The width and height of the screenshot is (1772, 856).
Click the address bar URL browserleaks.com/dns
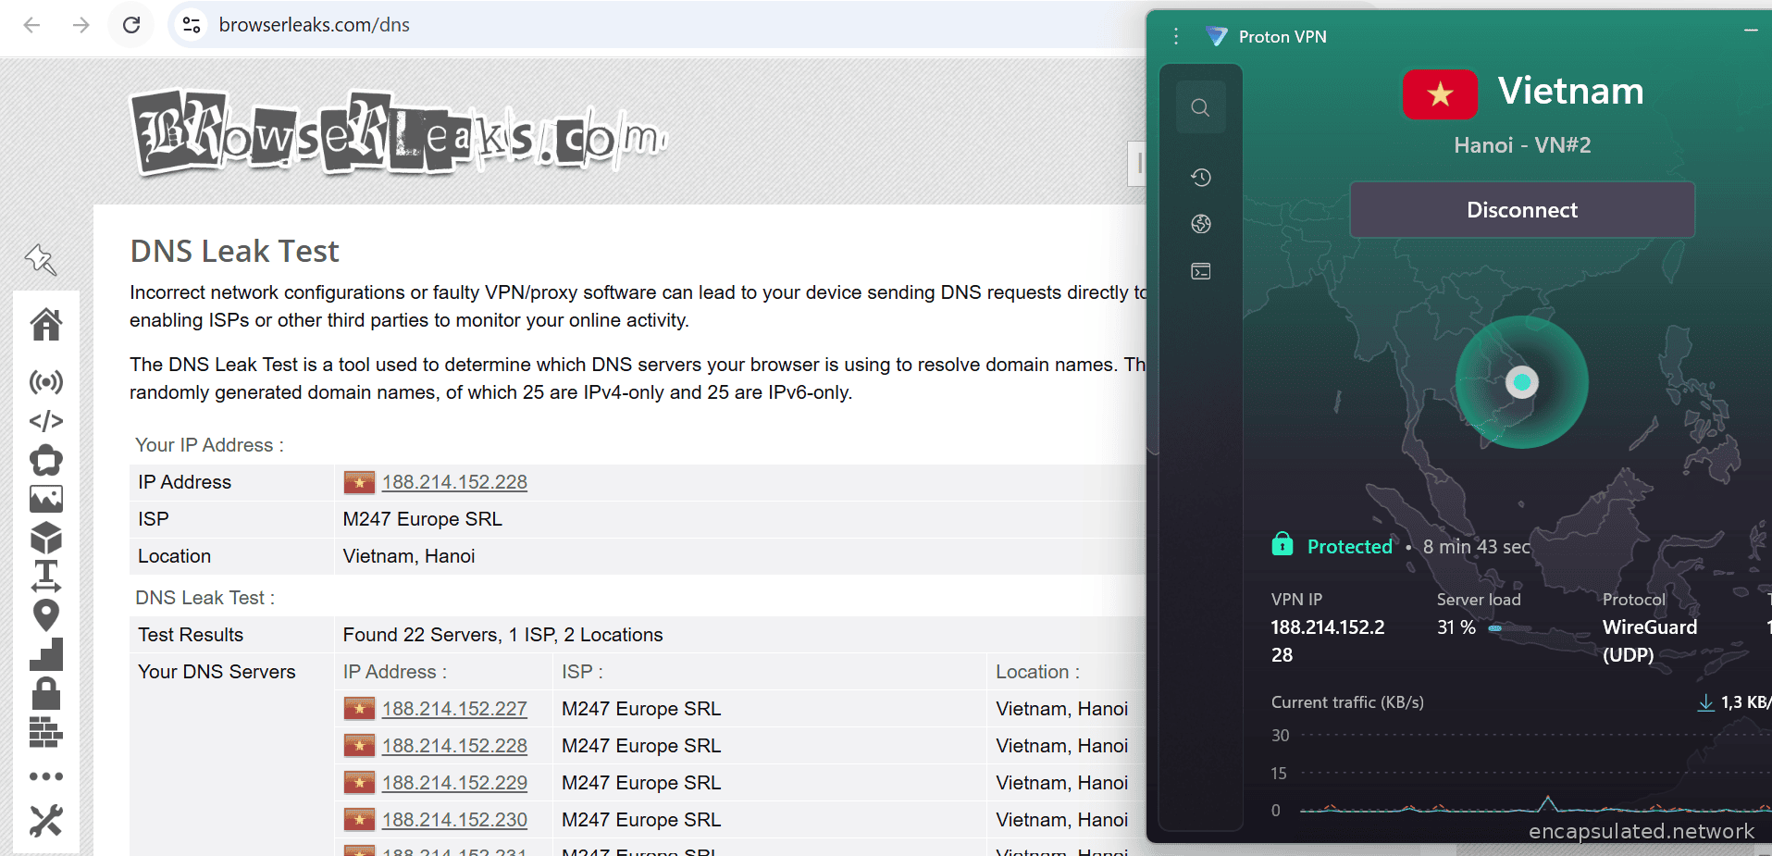315,25
